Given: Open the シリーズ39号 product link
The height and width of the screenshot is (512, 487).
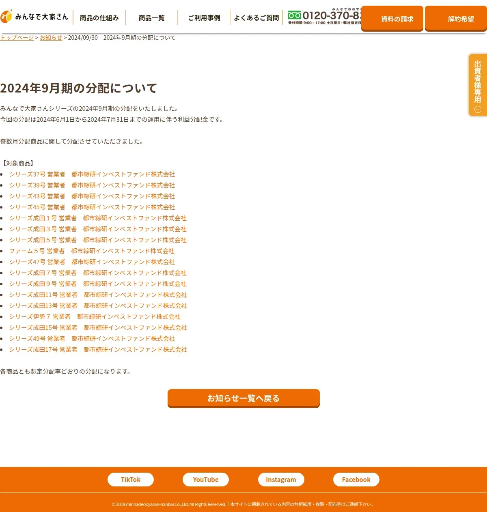Looking at the screenshot, I should (x=92, y=185).
